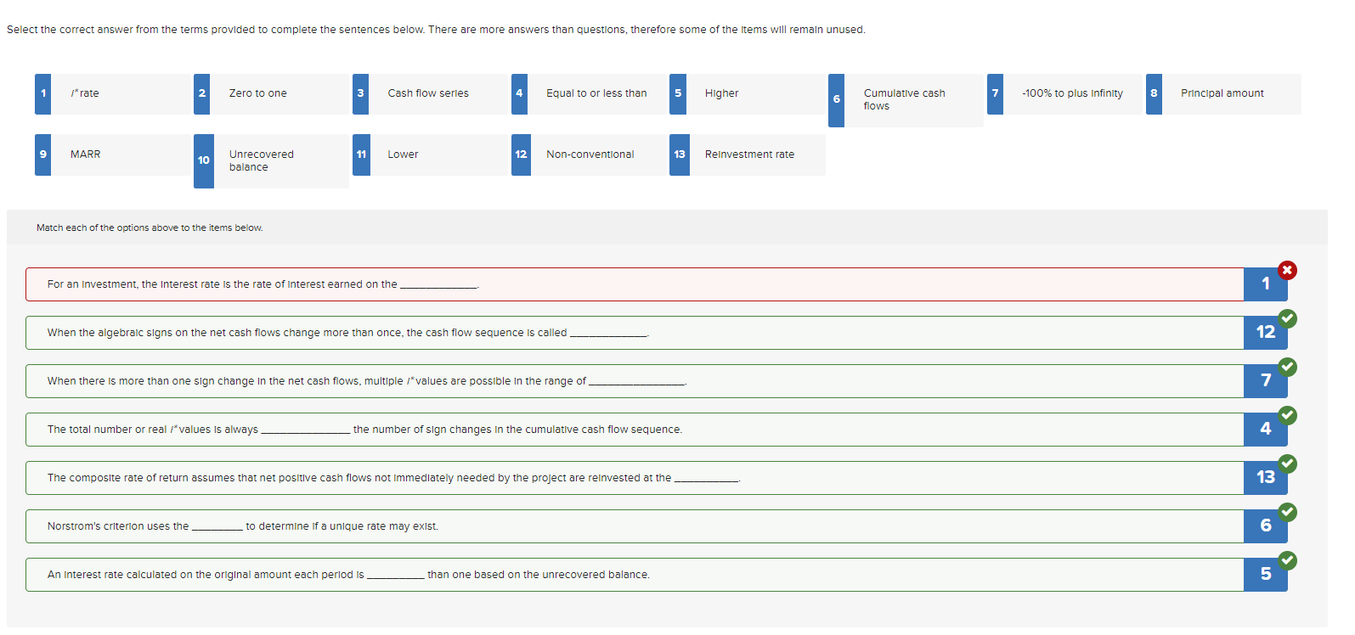Image resolution: width=1355 pixels, height=635 pixels.
Task: Pick the 'MARR' answer tile
Action: [x=112, y=155]
